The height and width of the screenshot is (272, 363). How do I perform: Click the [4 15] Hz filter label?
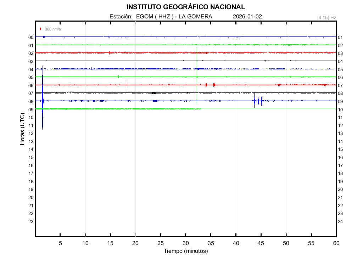326,17
